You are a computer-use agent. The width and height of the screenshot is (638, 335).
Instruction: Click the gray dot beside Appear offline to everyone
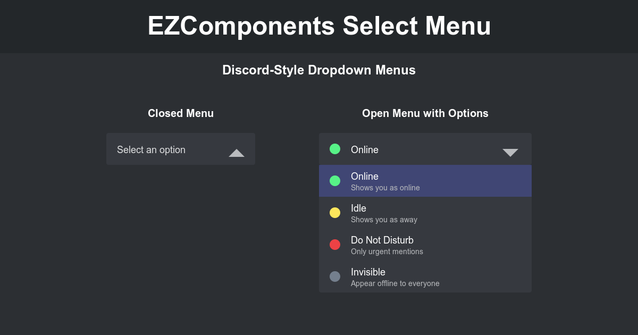[335, 277]
